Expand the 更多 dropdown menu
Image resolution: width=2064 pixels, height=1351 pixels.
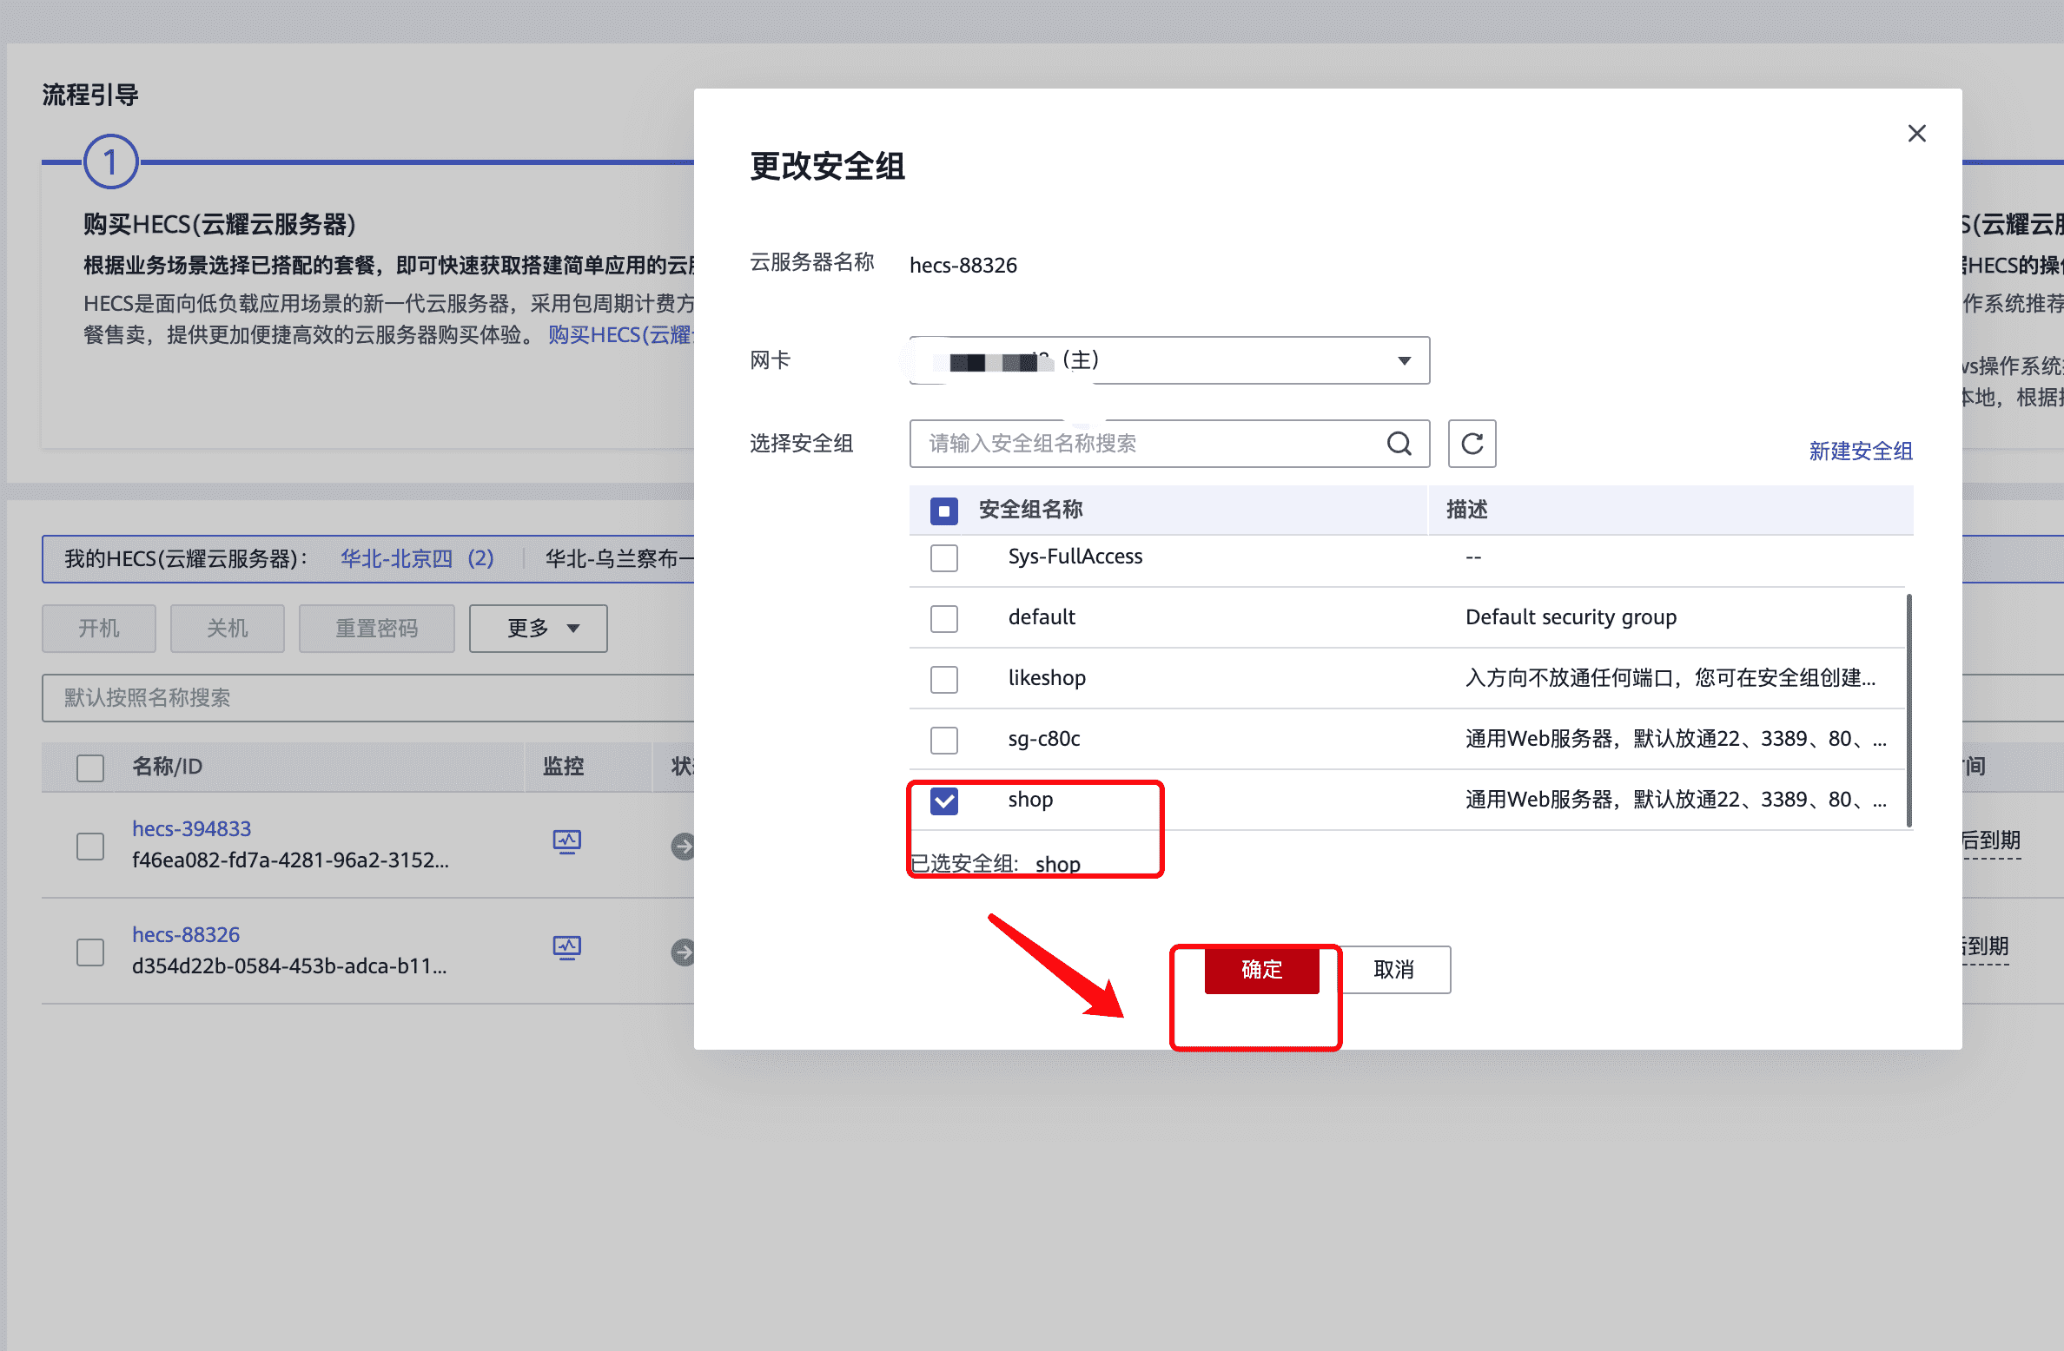point(539,628)
